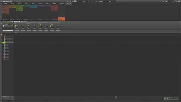Click the seventh knob in the plug-in panel
Image resolution: width=181 pixels, height=102 pixels.
point(52,26)
